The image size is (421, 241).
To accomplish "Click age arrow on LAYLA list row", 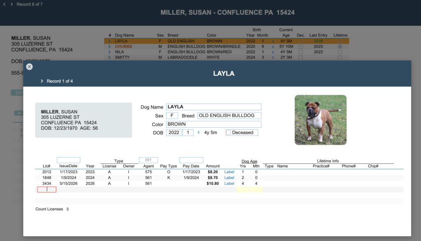I will tap(273, 41).
